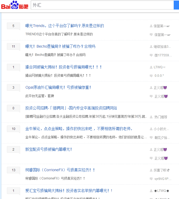Image resolution: width=179 pixels, height=199 pixels.
Task: Click last-reply bubble icon on Becho row
Action: click(151, 55)
